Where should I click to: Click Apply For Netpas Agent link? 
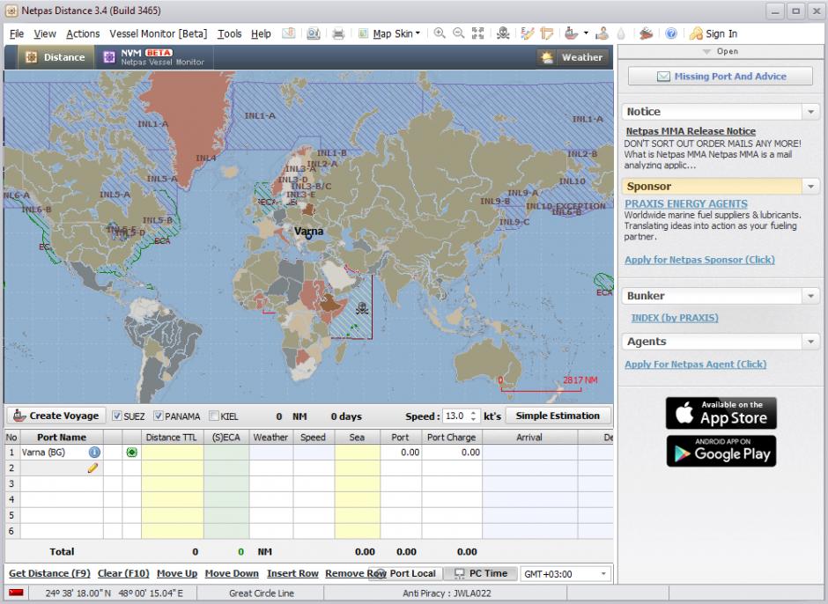[x=696, y=364]
